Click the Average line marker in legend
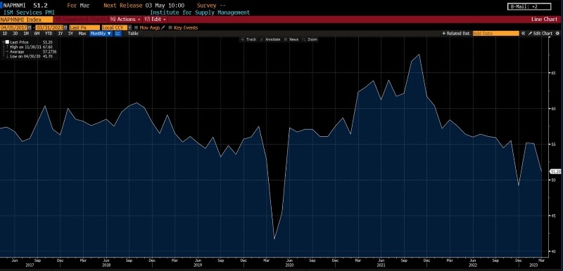This screenshot has width=563, height=271. click(7, 51)
